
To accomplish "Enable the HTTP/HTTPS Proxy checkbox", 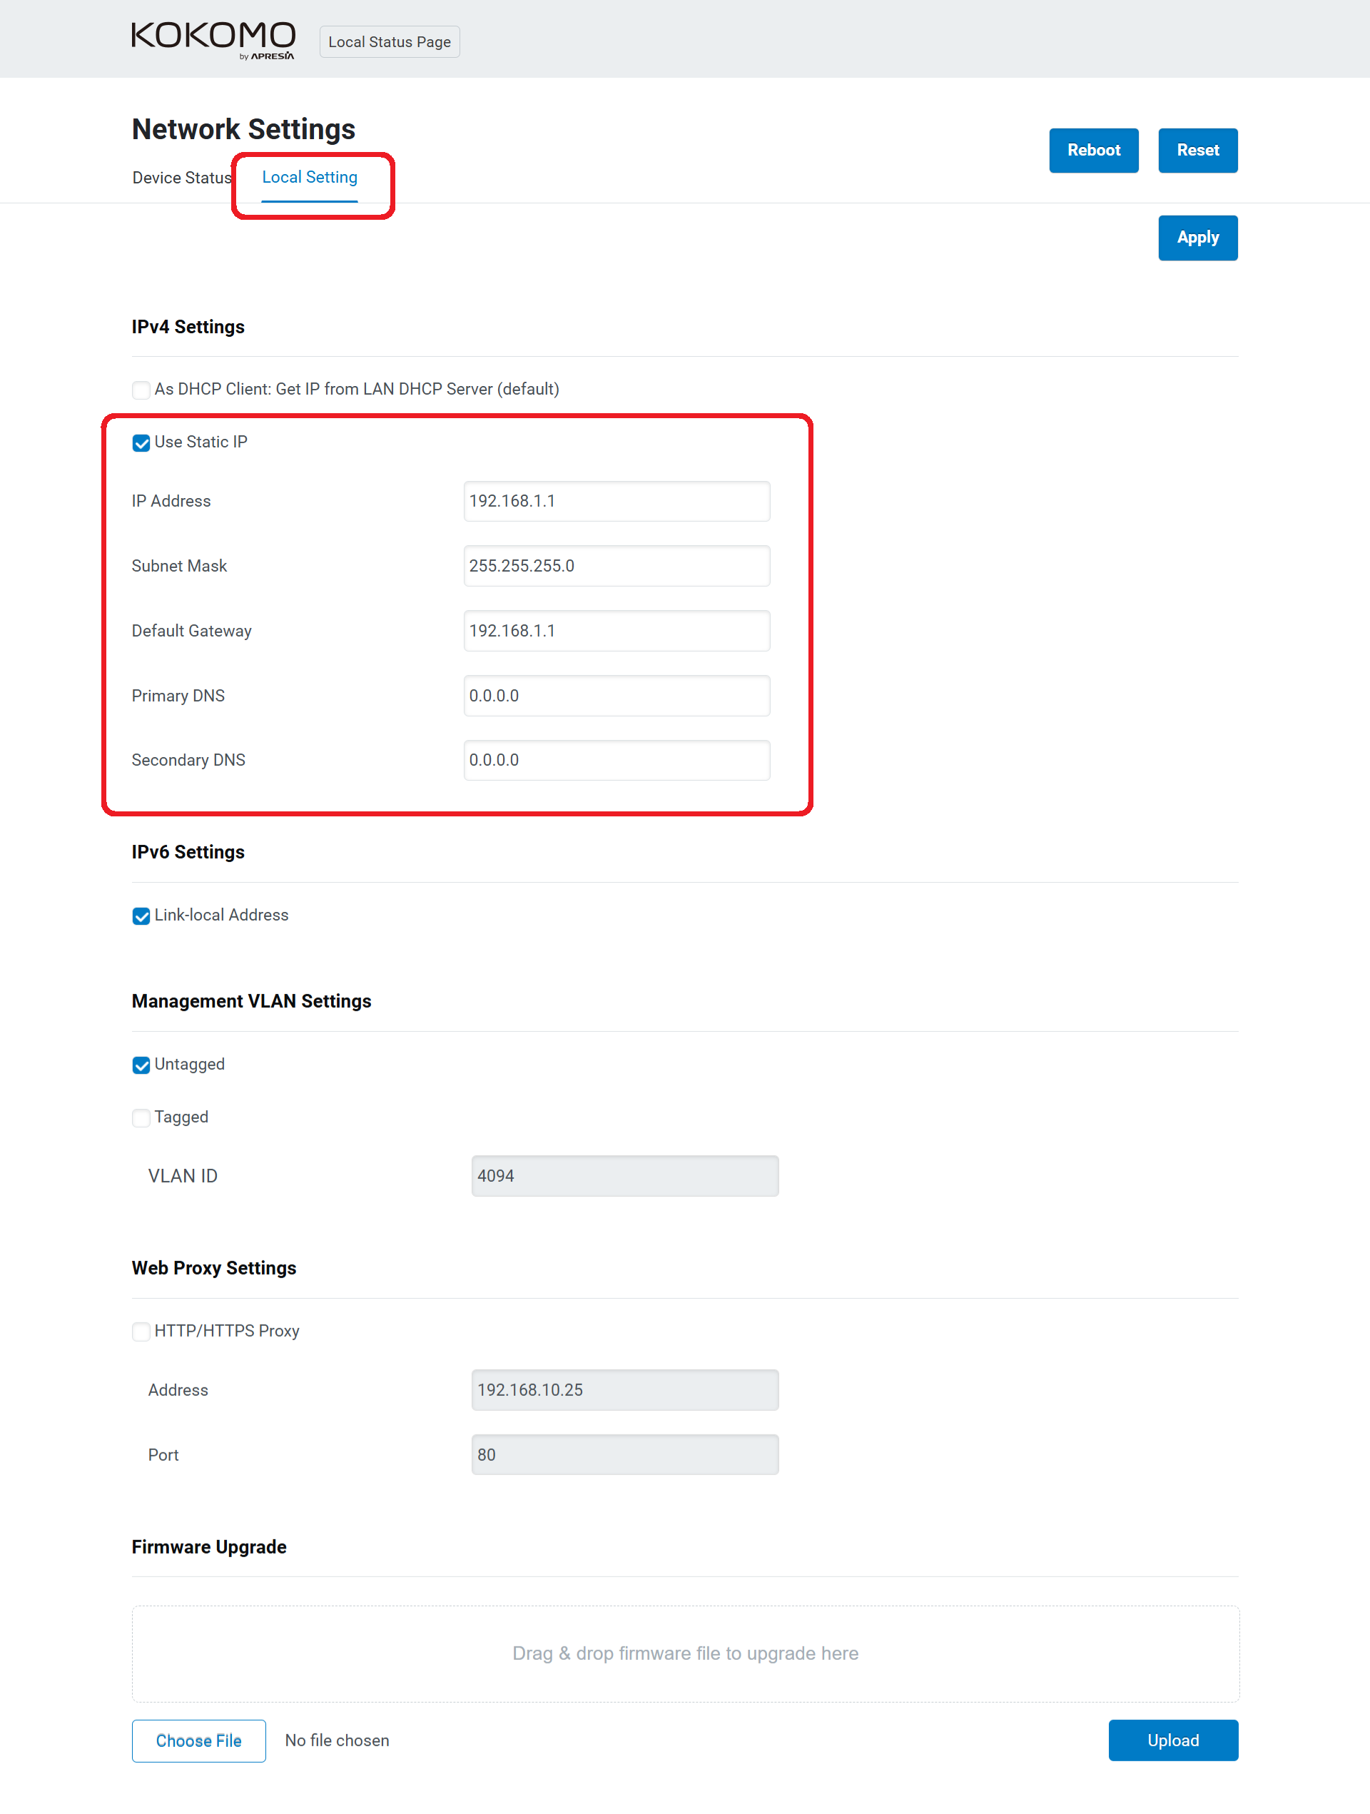I will click(x=141, y=1332).
